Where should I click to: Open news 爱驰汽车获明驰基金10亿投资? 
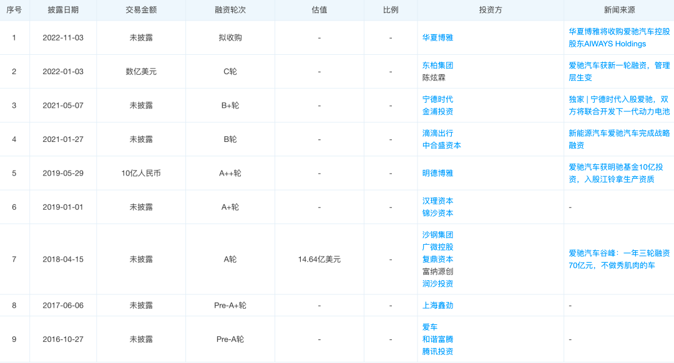616,173
